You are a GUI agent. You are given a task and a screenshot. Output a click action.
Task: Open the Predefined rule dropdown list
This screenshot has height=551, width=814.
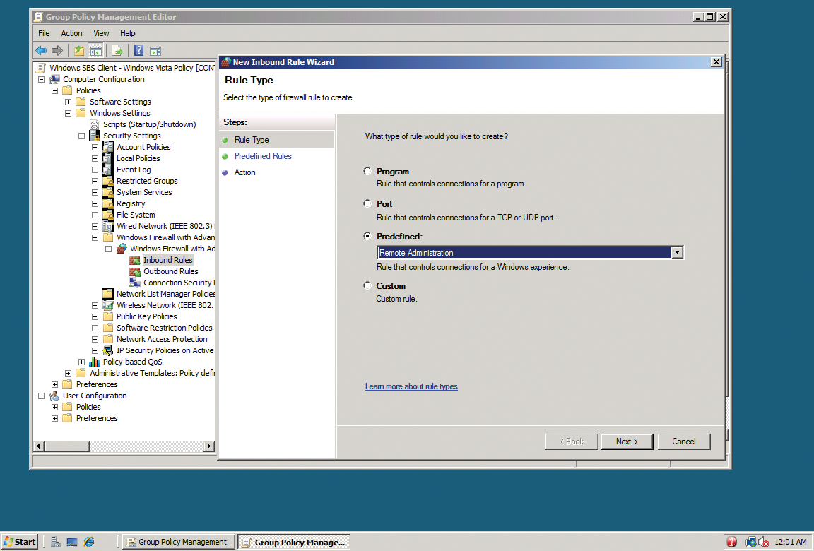click(677, 252)
